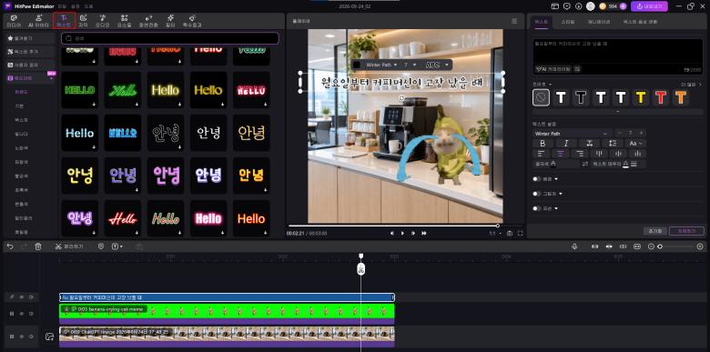The height and width of the screenshot is (352, 710).
Task: Open the preview panel hamburger menu
Action: point(514,21)
